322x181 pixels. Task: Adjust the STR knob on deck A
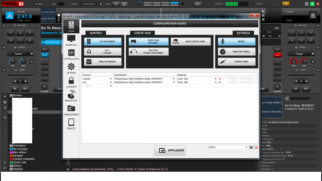[x=12, y=62]
